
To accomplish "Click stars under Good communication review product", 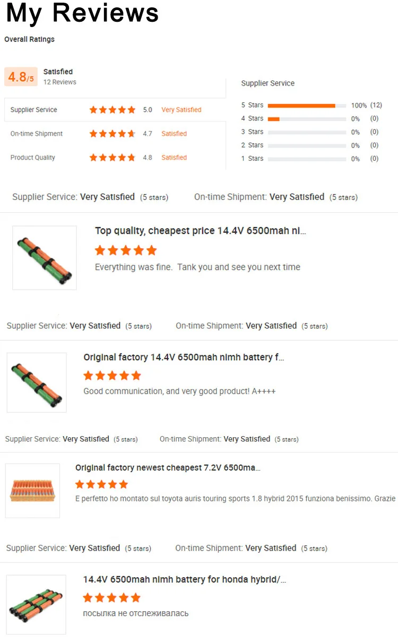I will click(112, 376).
